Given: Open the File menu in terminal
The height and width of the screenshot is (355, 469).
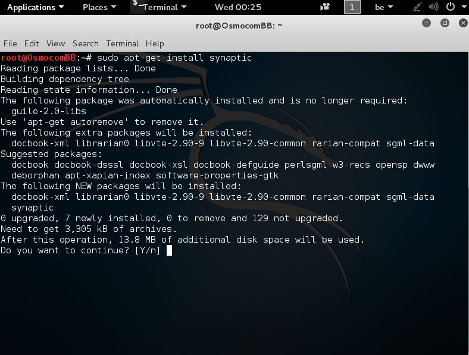Looking at the screenshot, I should [10, 43].
